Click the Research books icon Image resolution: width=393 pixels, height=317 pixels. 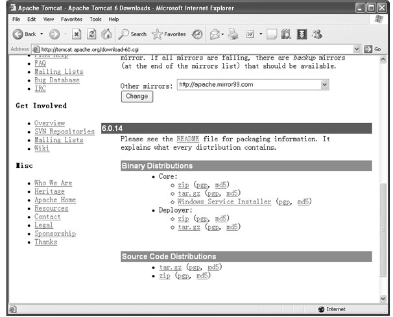tap(286, 34)
